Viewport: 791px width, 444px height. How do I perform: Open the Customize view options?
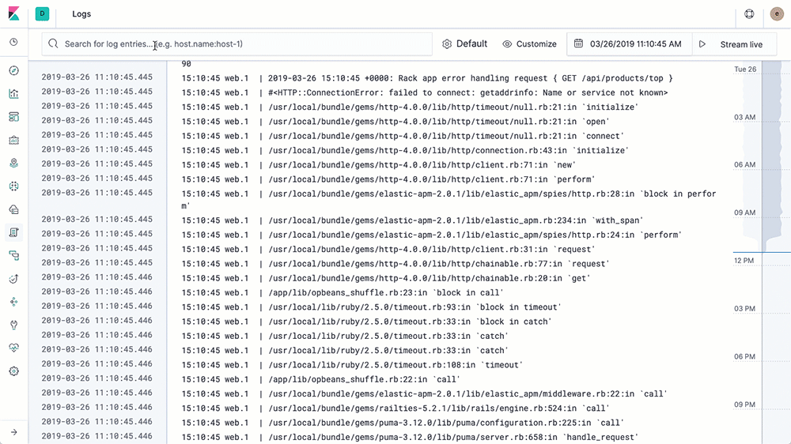(529, 44)
